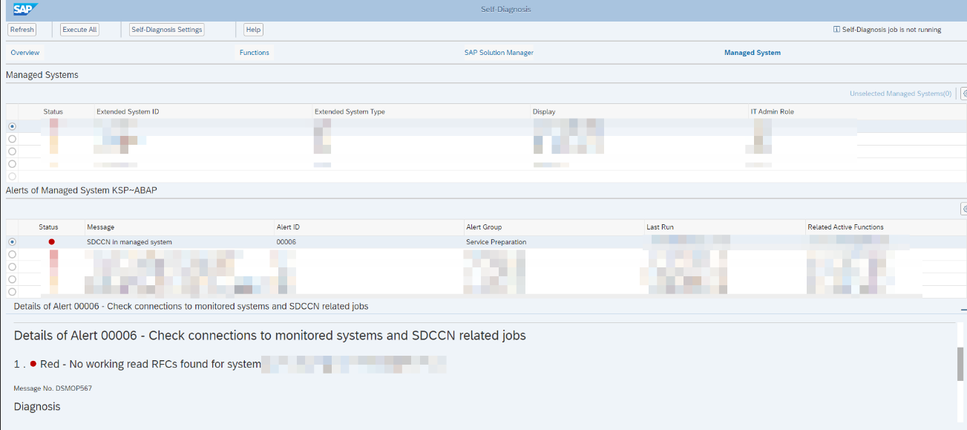This screenshot has height=430, width=967.
Task: Select the second radio button in Alerts table
Action: pos(12,255)
